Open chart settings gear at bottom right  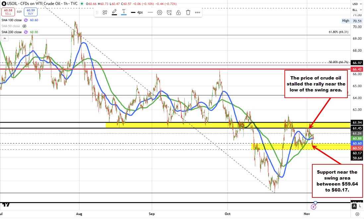click(x=357, y=214)
